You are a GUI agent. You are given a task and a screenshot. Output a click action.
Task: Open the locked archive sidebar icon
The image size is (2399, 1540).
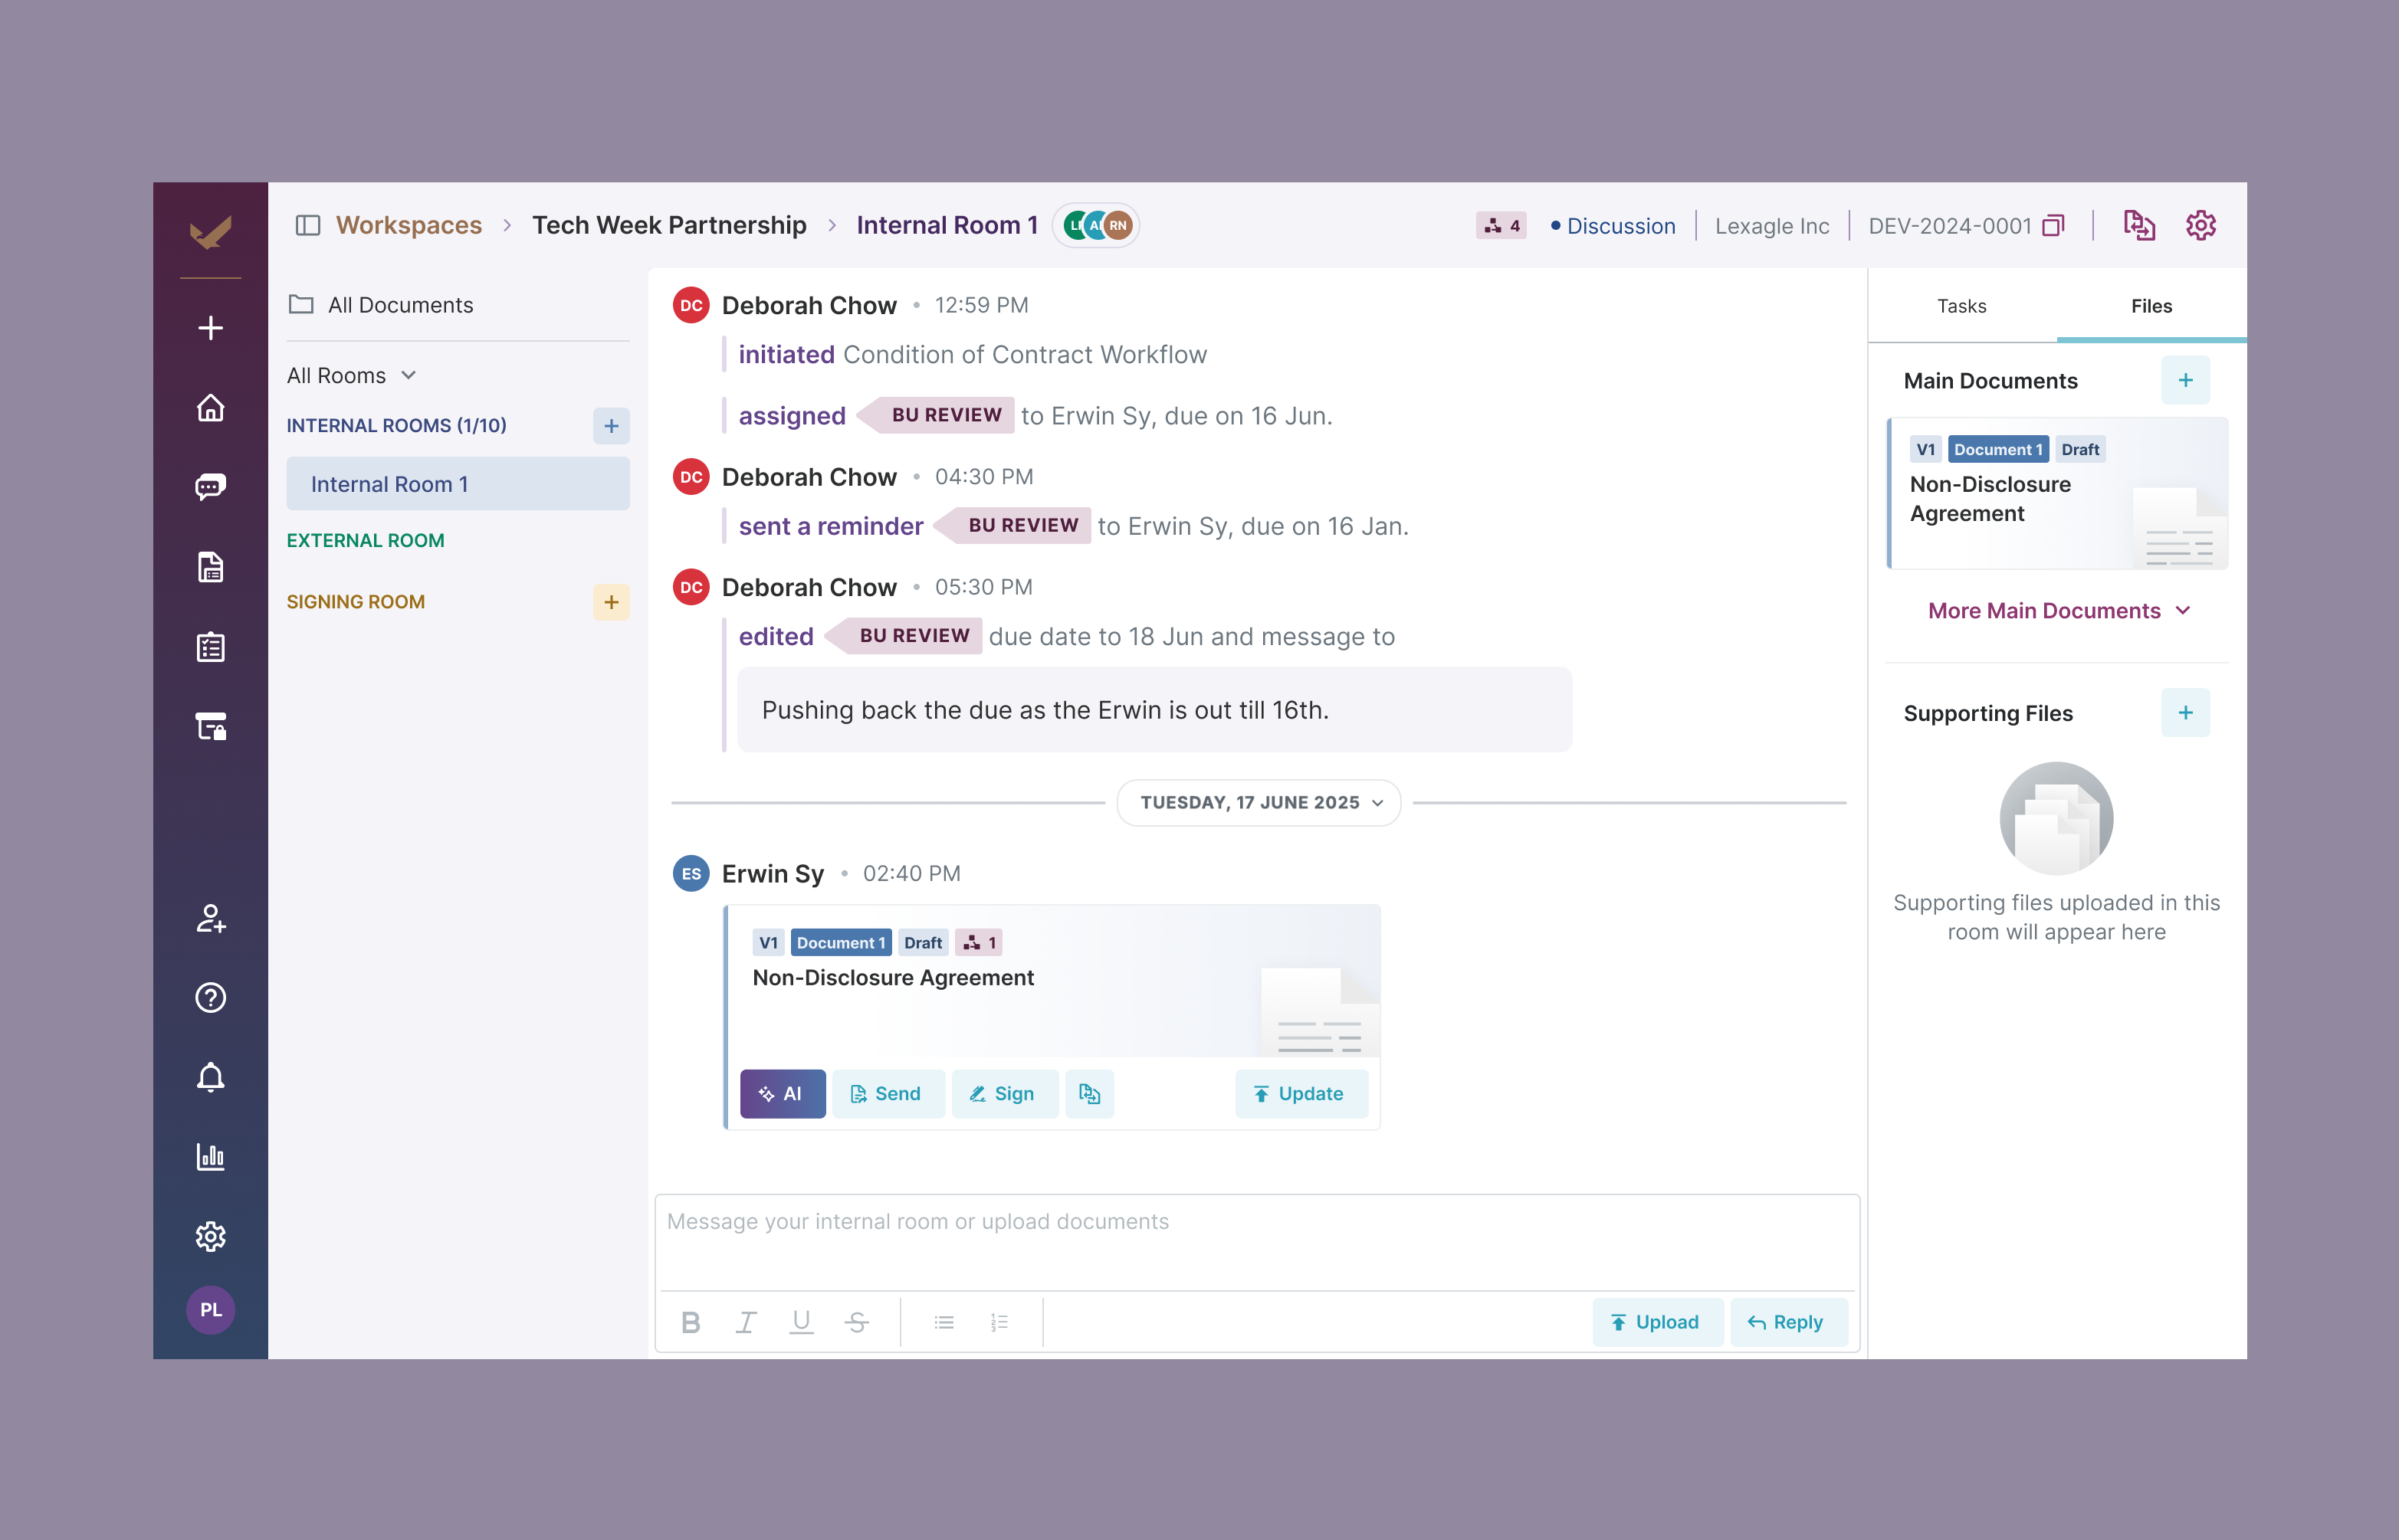210,726
